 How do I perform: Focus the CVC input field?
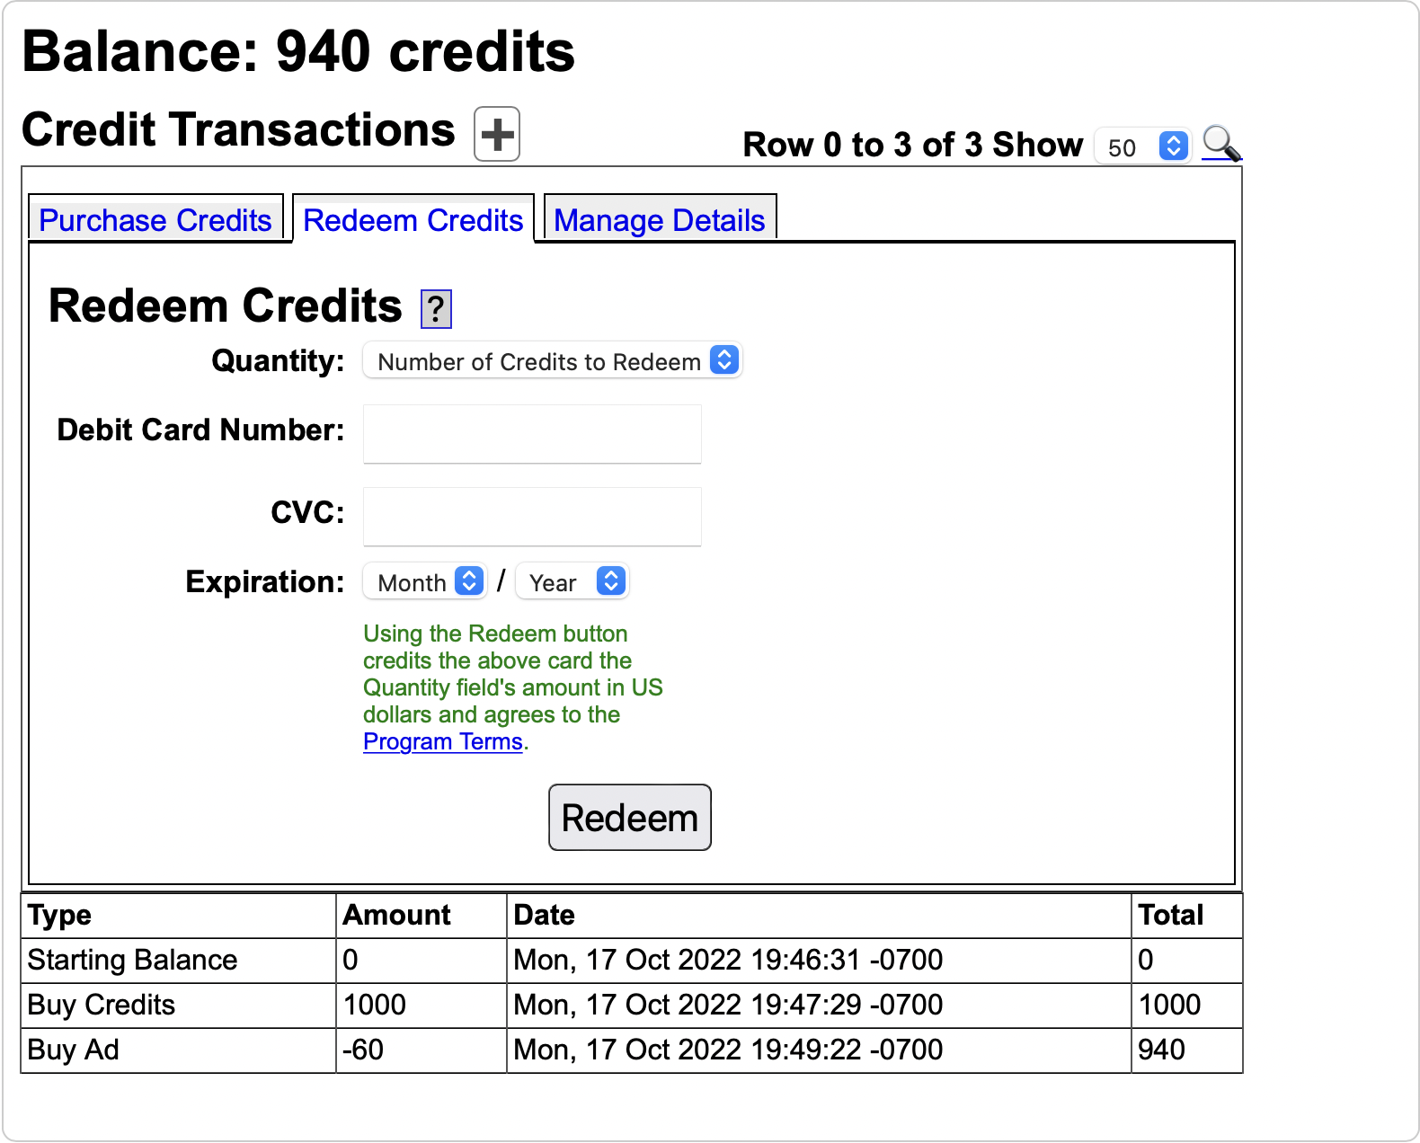[532, 517]
